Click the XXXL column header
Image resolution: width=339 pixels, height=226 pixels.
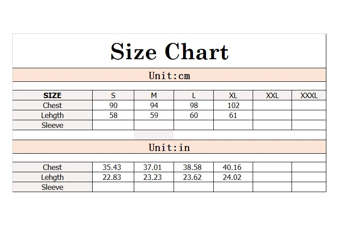[309, 95]
